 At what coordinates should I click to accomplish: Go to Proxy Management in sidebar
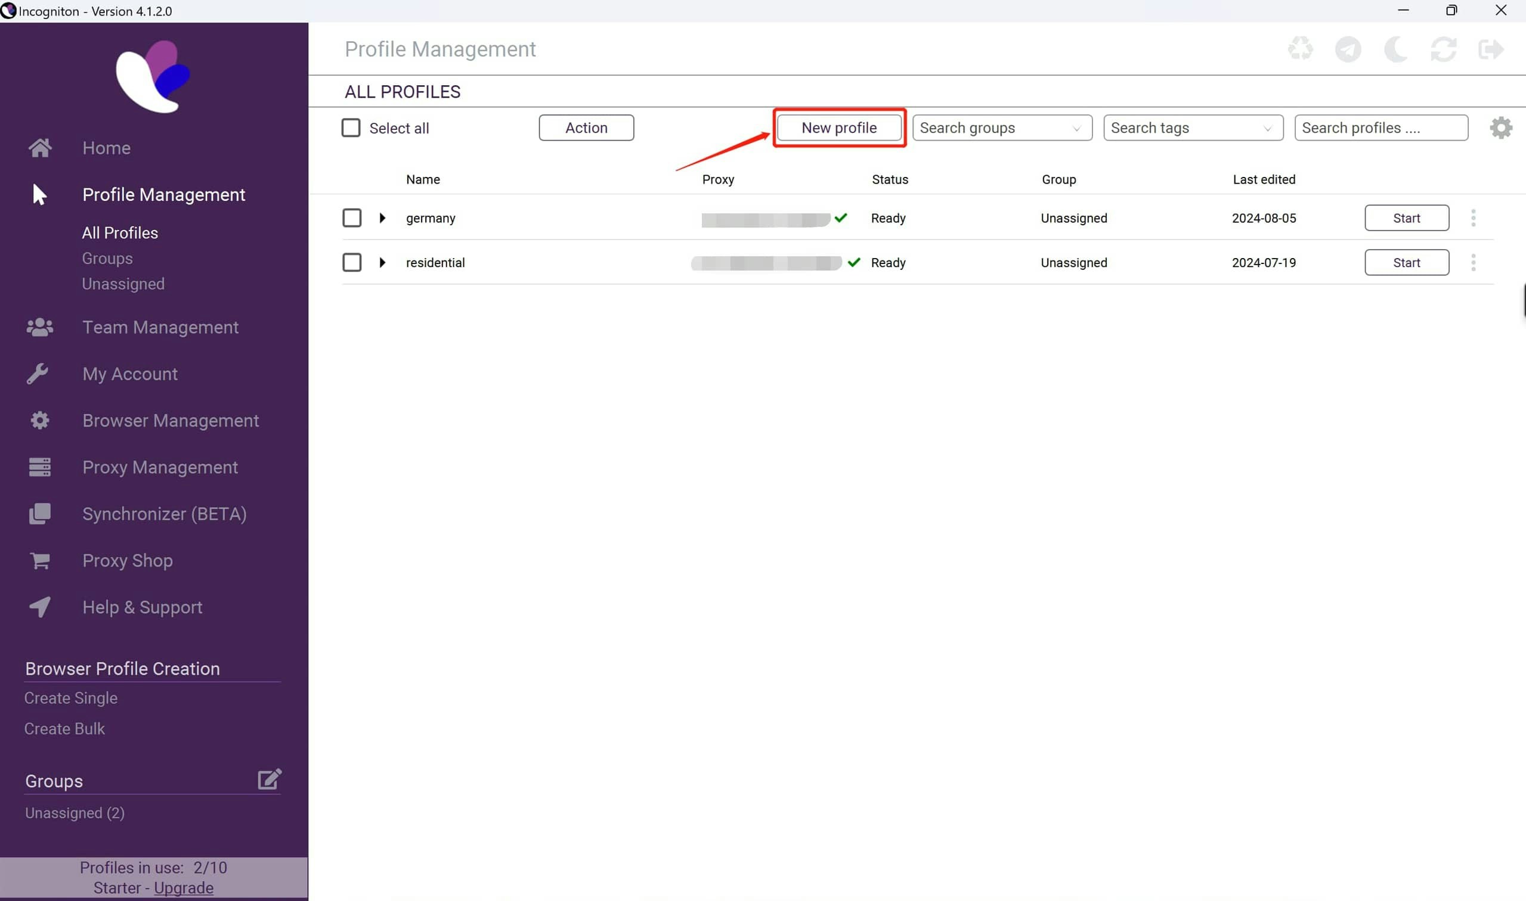pyautogui.click(x=160, y=468)
